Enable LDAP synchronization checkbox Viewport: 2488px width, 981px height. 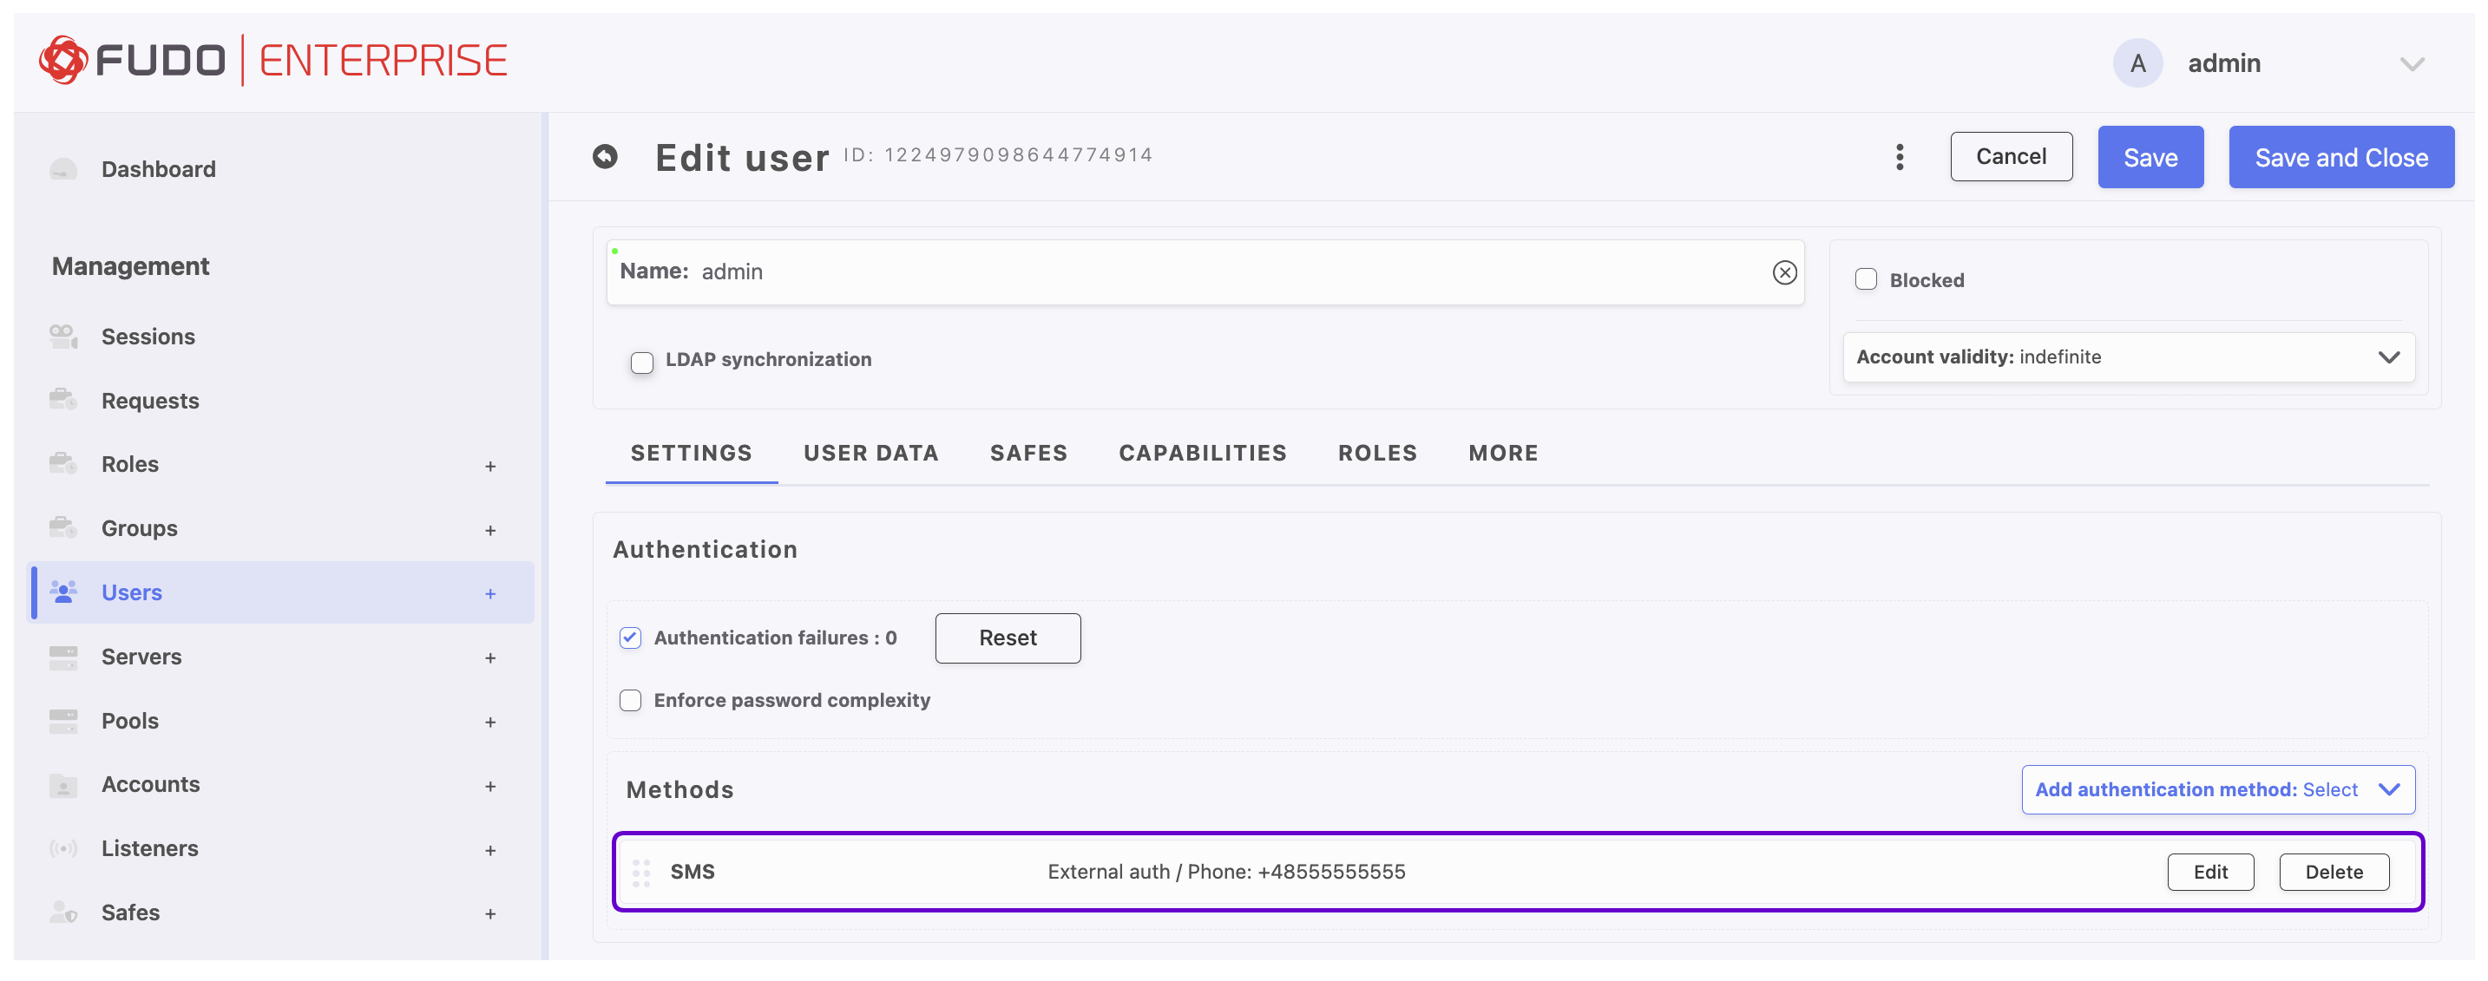click(x=641, y=362)
